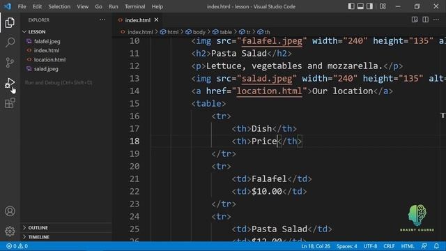
Task: Open the Extensions view icon
Action: [10, 103]
